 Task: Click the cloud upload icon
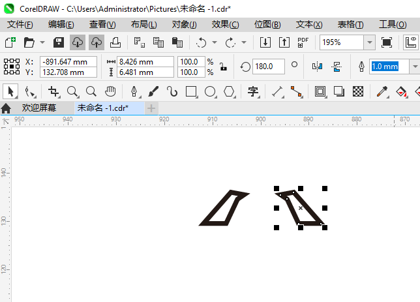(x=97, y=42)
